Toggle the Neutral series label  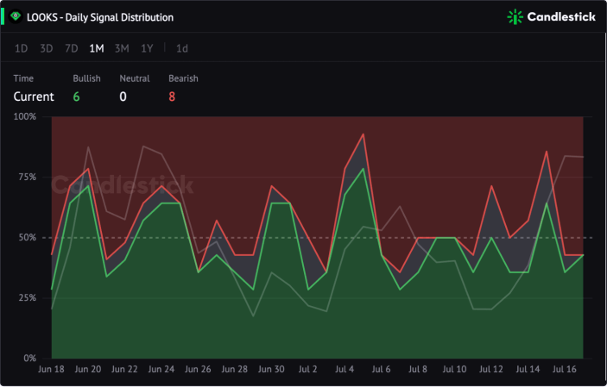point(135,78)
